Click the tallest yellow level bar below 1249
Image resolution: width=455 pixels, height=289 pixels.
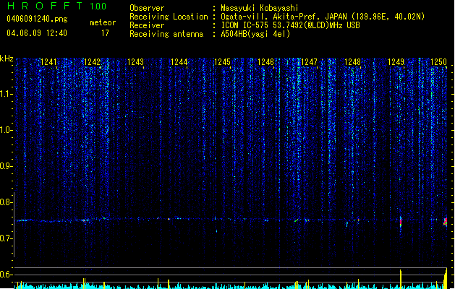401,279
